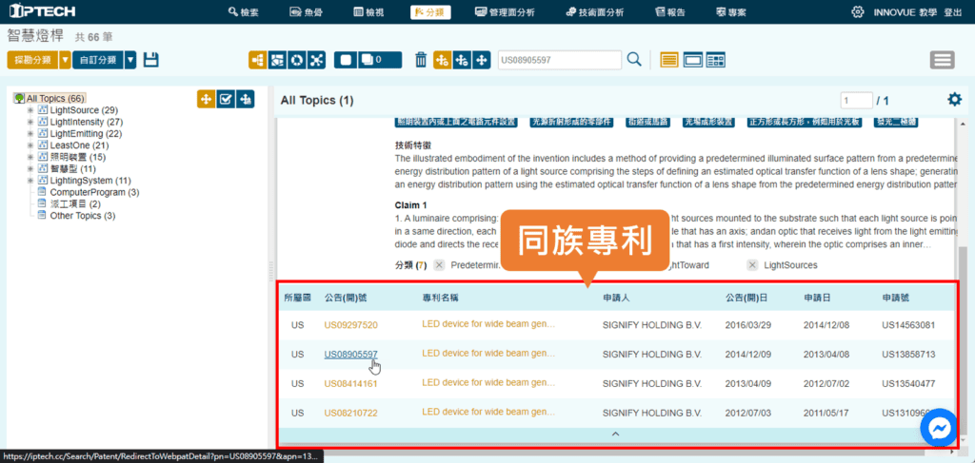Click the patent number search input field
This screenshot has width=975, height=463.
(559, 60)
